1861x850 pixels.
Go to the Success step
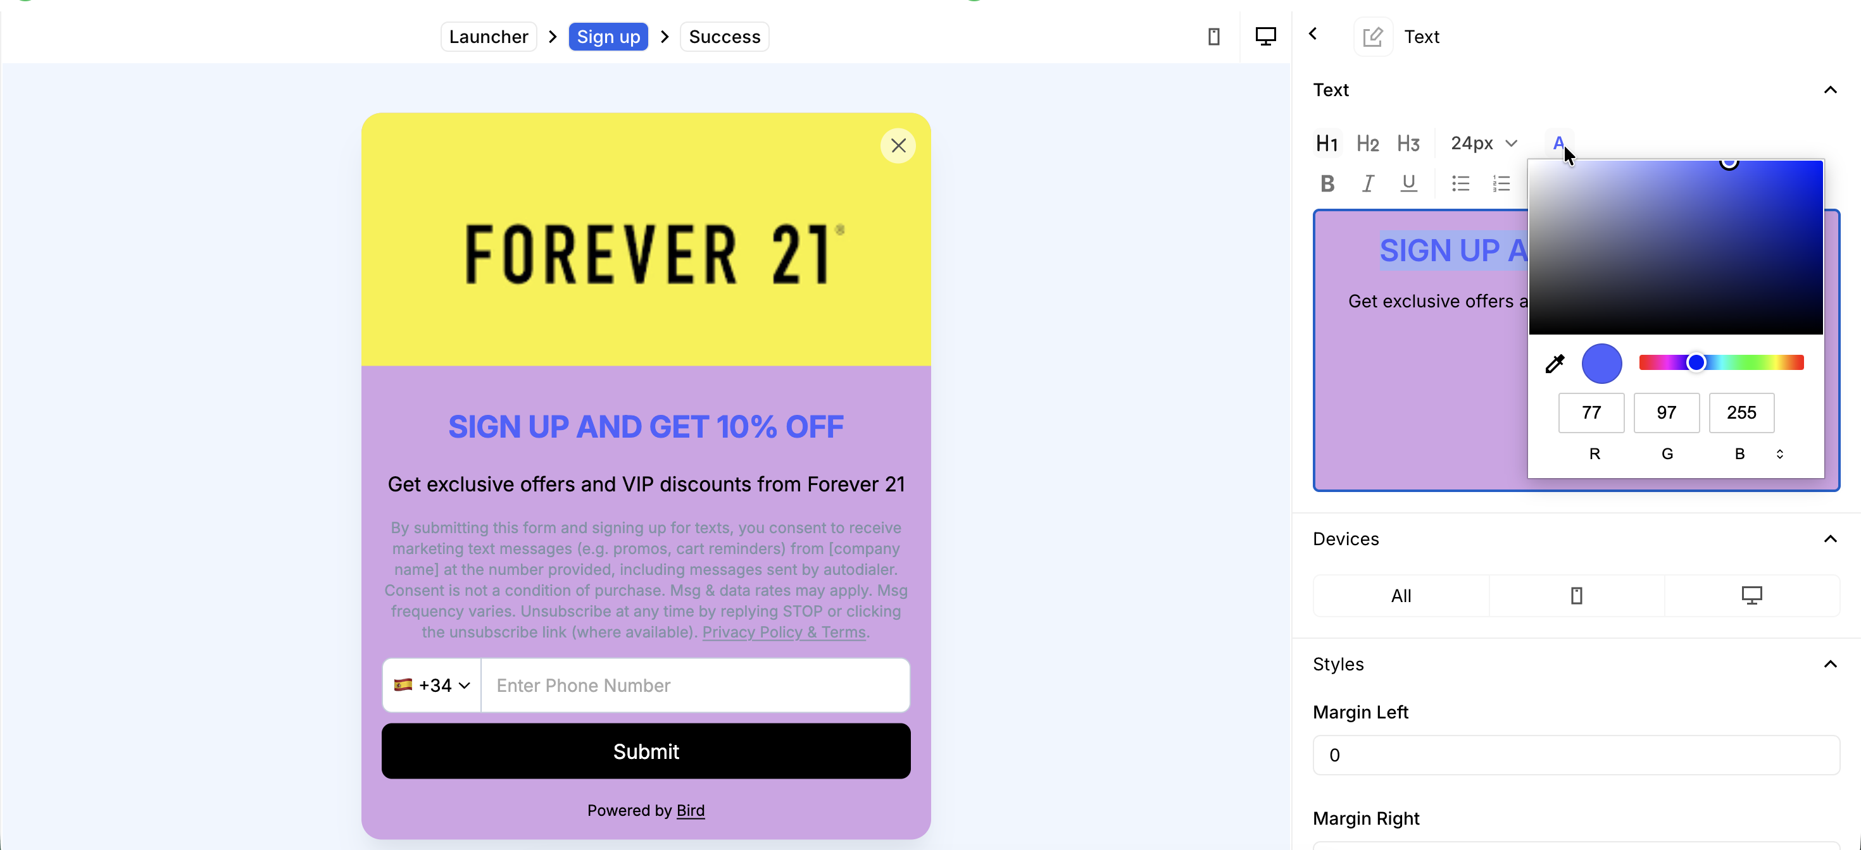[725, 37]
